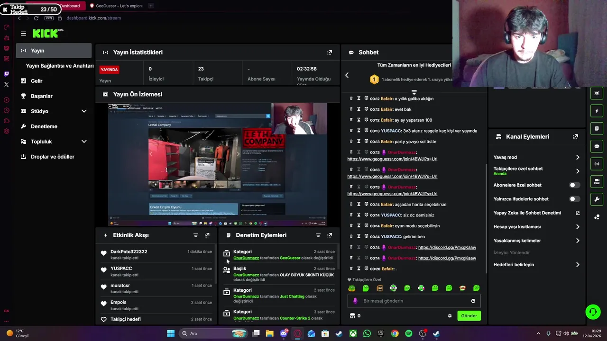Image resolution: width=607 pixels, height=341 pixels.
Task: Open a new browser tab
Action: point(151,6)
